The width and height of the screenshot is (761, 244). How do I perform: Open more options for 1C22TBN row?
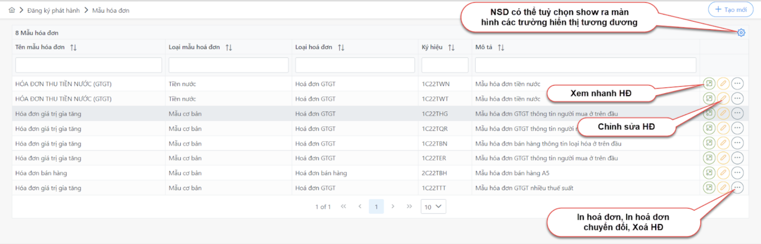tap(737, 143)
